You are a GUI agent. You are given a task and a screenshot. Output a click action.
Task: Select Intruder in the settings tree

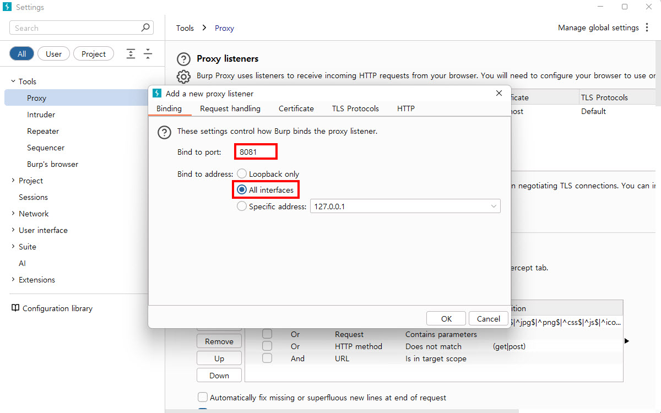coord(41,115)
